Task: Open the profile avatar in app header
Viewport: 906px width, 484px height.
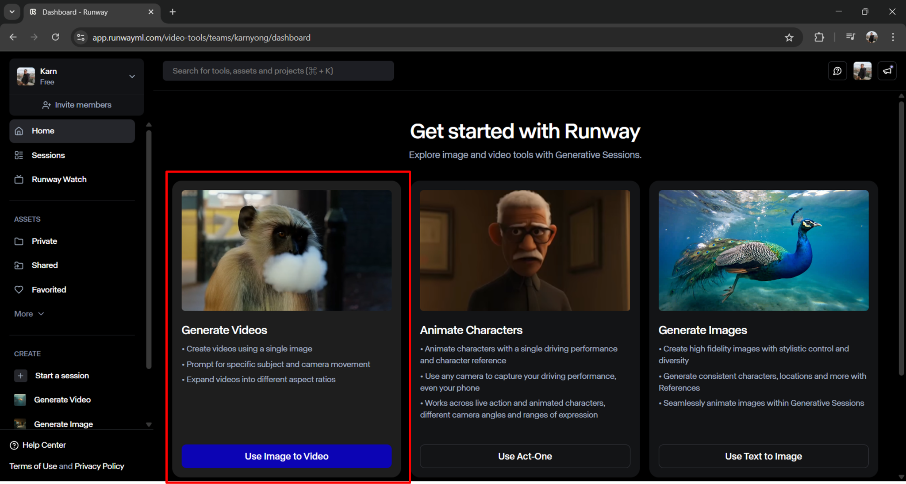Action: pyautogui.click(x=862, y=71)
